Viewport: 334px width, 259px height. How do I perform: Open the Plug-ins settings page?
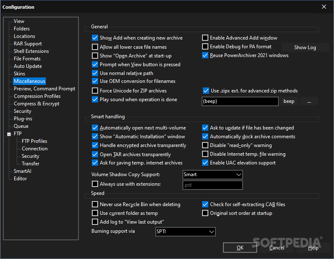[23, 119]
